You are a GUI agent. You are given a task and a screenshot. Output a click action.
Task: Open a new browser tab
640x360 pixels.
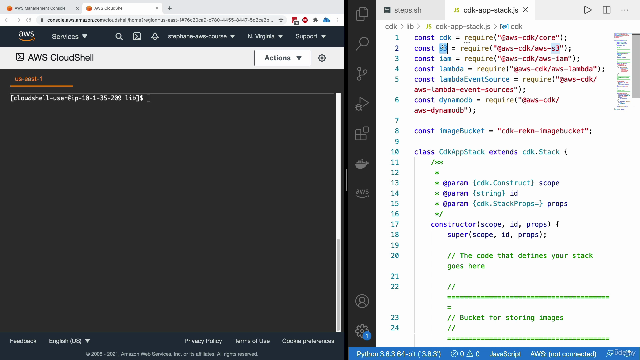tap(170, 8)
